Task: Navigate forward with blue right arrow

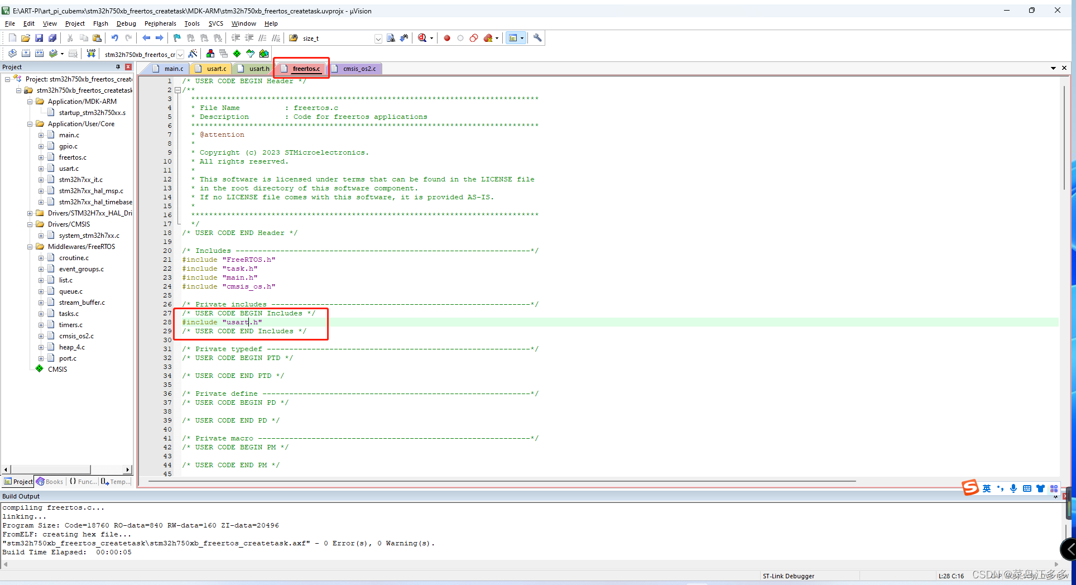Action: point(160,38)
